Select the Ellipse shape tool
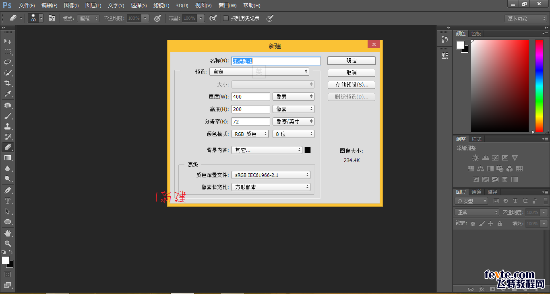The image size is (550, 294). pyautogui.click(x=8, y=222)
